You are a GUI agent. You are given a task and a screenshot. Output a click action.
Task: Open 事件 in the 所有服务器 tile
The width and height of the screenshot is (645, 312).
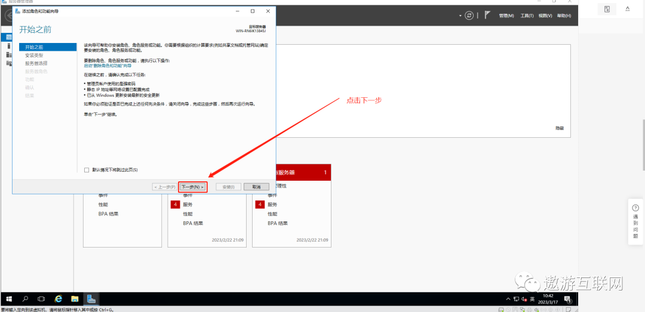click(x=272, y=195)
